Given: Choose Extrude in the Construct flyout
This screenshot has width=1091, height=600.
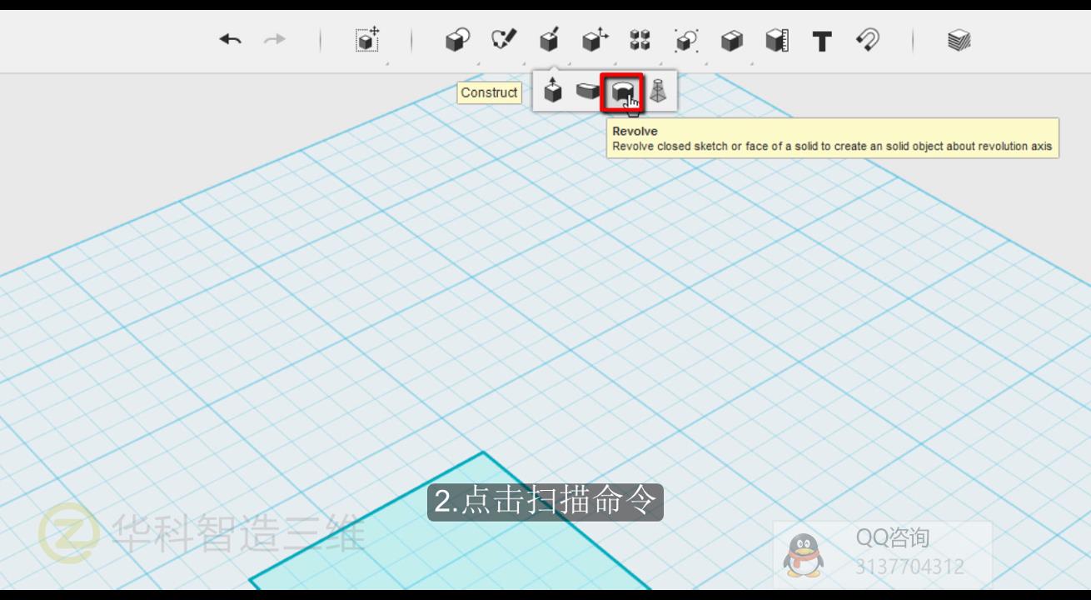Looking at the screenshot, I should 553,90.
